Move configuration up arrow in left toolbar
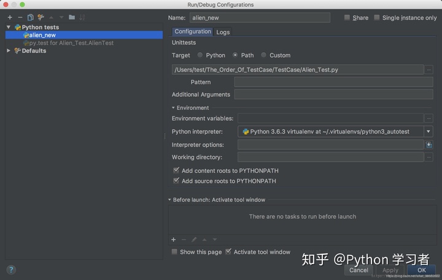442x280 pixels. pos(51,17)
